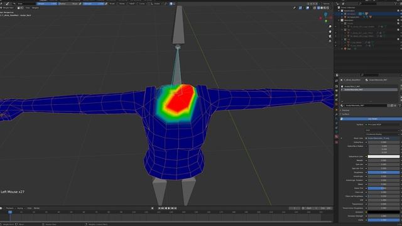This screenshot has width=402, height=226.
Task: Click the Roughness value field
Action: coord(384,173)
